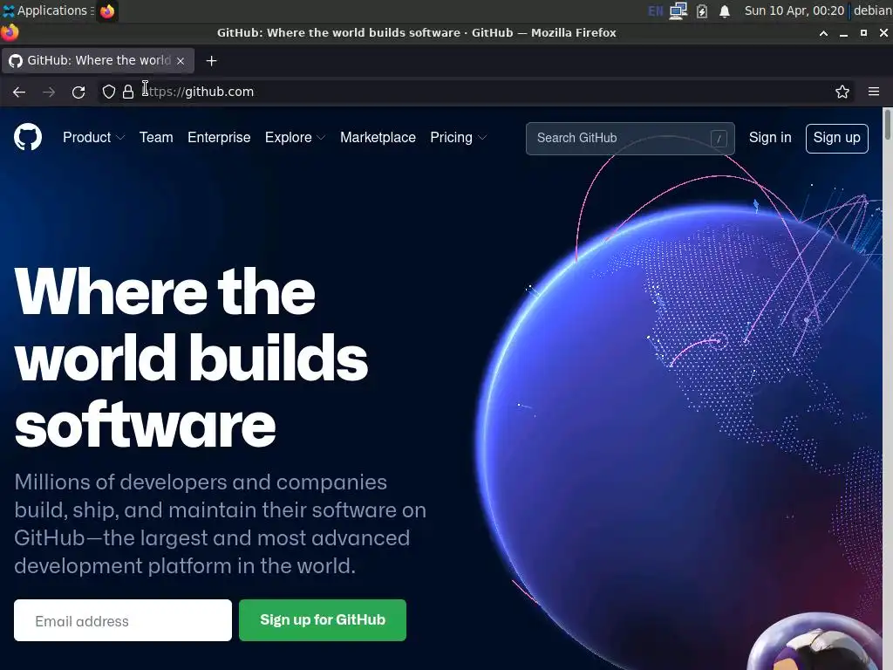View site security via padlock icon
This screenshot has height=670, width=893.
pyautogui.click(x=128, y=92)
